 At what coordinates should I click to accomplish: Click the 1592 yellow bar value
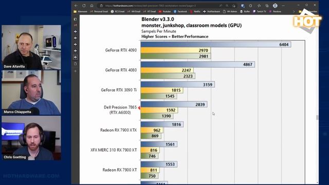(171, 110)
